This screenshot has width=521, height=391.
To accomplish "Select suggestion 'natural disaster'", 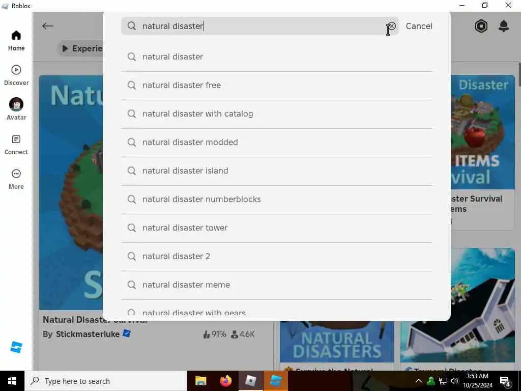I will tap(276, 57).
